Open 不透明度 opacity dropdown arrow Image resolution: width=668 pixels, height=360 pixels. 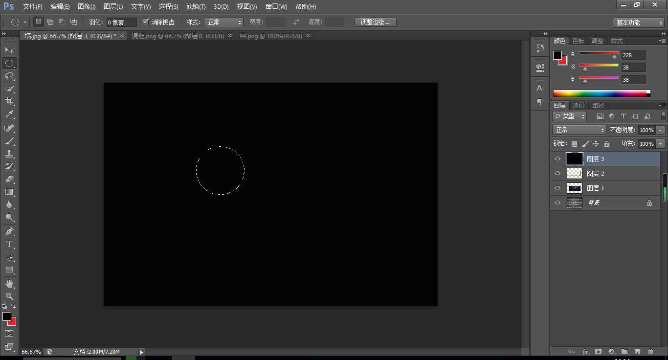point(661,130)
